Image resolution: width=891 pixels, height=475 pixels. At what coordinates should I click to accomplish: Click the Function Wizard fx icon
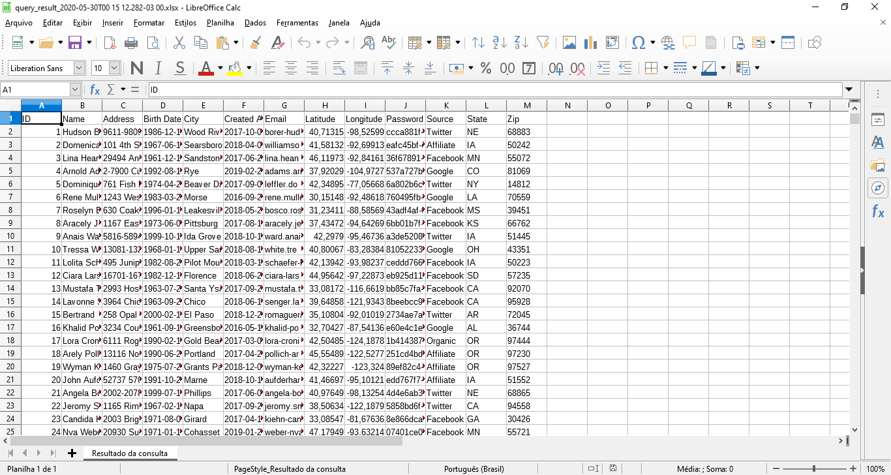95,89
